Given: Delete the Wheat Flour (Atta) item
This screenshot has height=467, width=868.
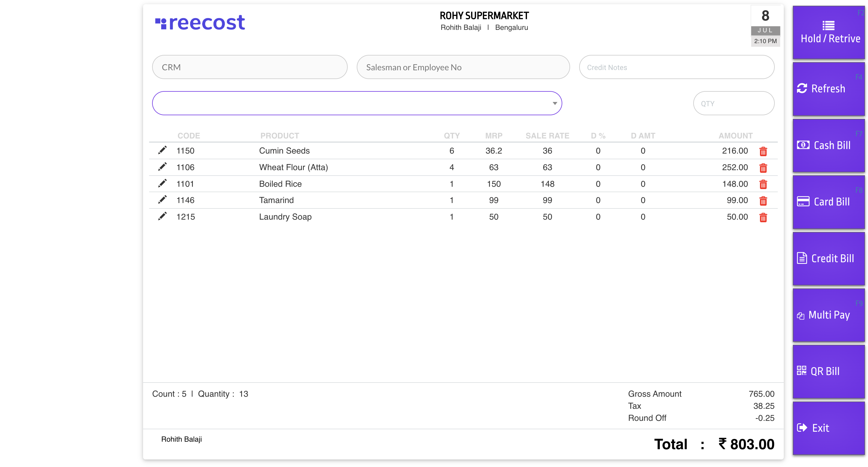Looking at the screenshot, I should pos(763,168).
